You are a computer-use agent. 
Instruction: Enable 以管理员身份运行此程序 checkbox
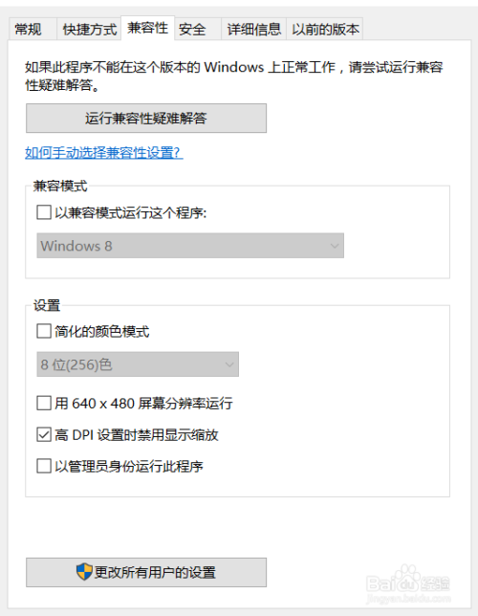pyautogui.click(x=44, y=466)
